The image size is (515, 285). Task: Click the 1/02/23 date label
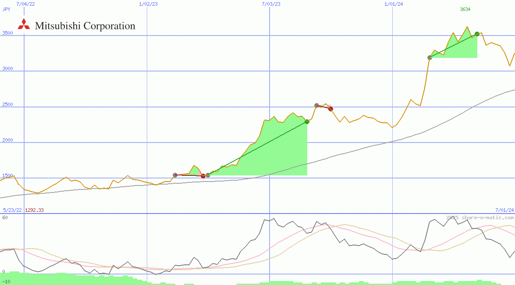[148, 4]
